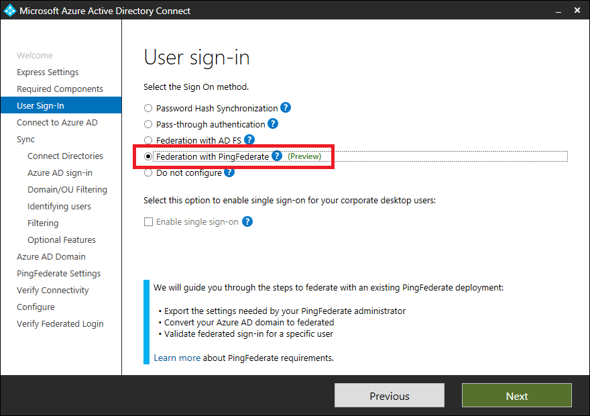Click 'Validate federated sign-in for a specific user' text
The image size is (590, 416).
248,334
